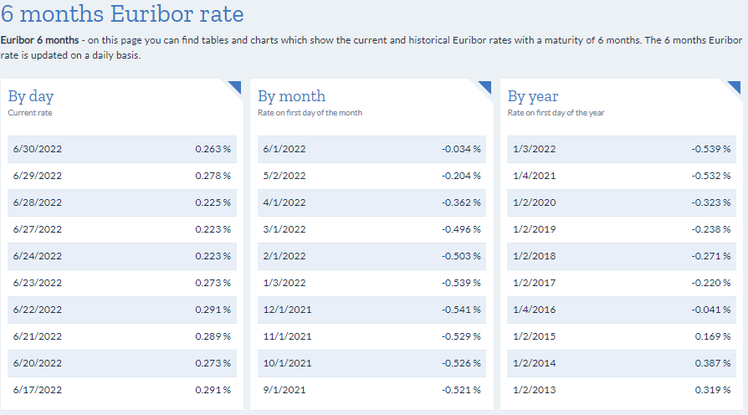Select the 6/27/2022 date row
Viewport: 748px width, 415px height.
click(122, 229)
